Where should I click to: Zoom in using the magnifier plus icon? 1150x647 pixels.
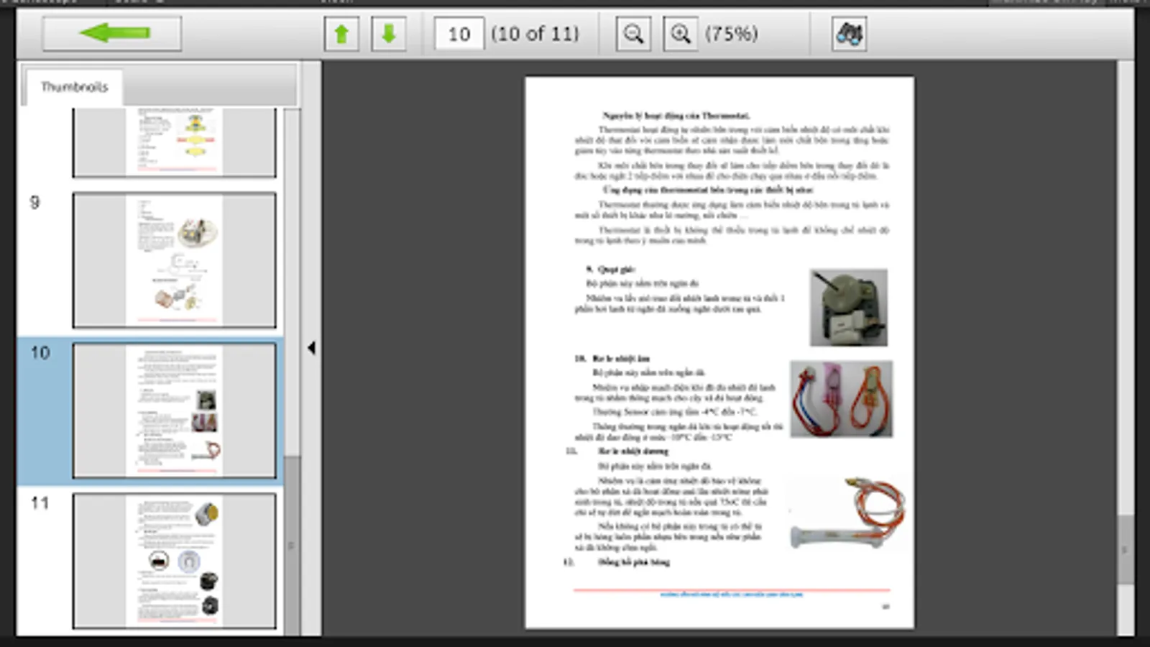[680, 33]
